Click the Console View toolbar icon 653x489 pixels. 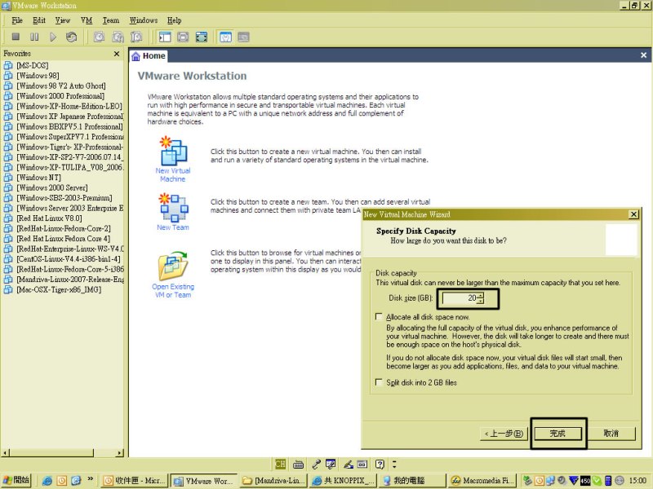[x=243, y=37]
